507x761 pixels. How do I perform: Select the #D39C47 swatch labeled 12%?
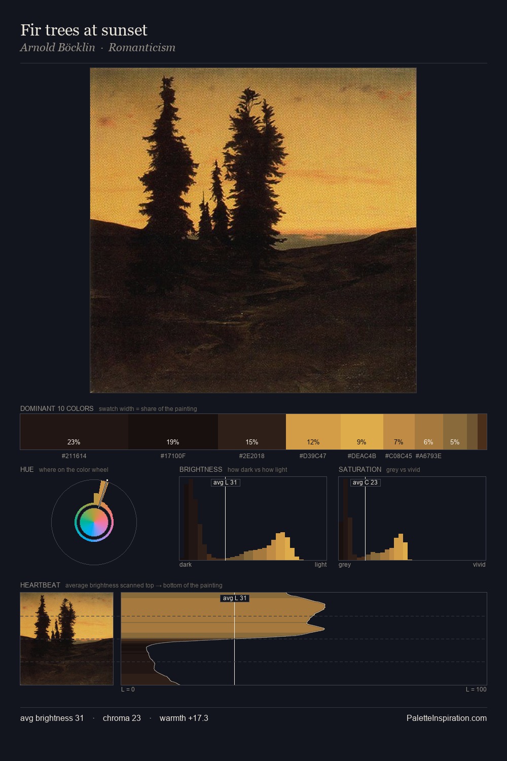313,432
